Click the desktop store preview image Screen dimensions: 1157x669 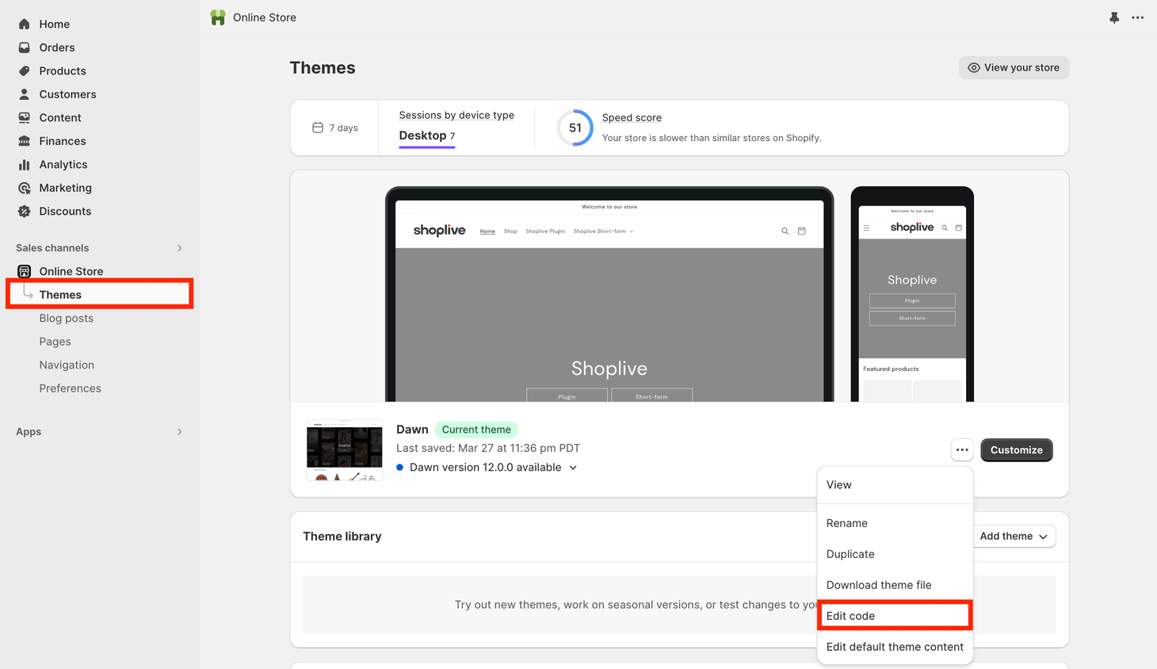pos(609,295)
